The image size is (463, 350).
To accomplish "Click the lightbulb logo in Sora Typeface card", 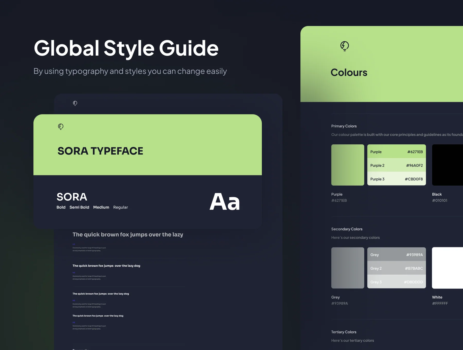I will pyautogui.click(x=61, y=127).
